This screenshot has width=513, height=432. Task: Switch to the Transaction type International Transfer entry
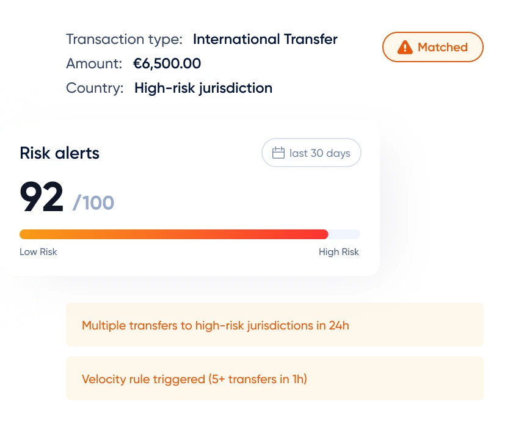pos(264,39)
